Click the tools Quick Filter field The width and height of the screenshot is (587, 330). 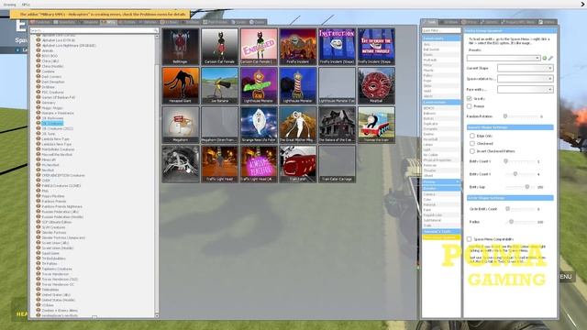coord(441,30)
